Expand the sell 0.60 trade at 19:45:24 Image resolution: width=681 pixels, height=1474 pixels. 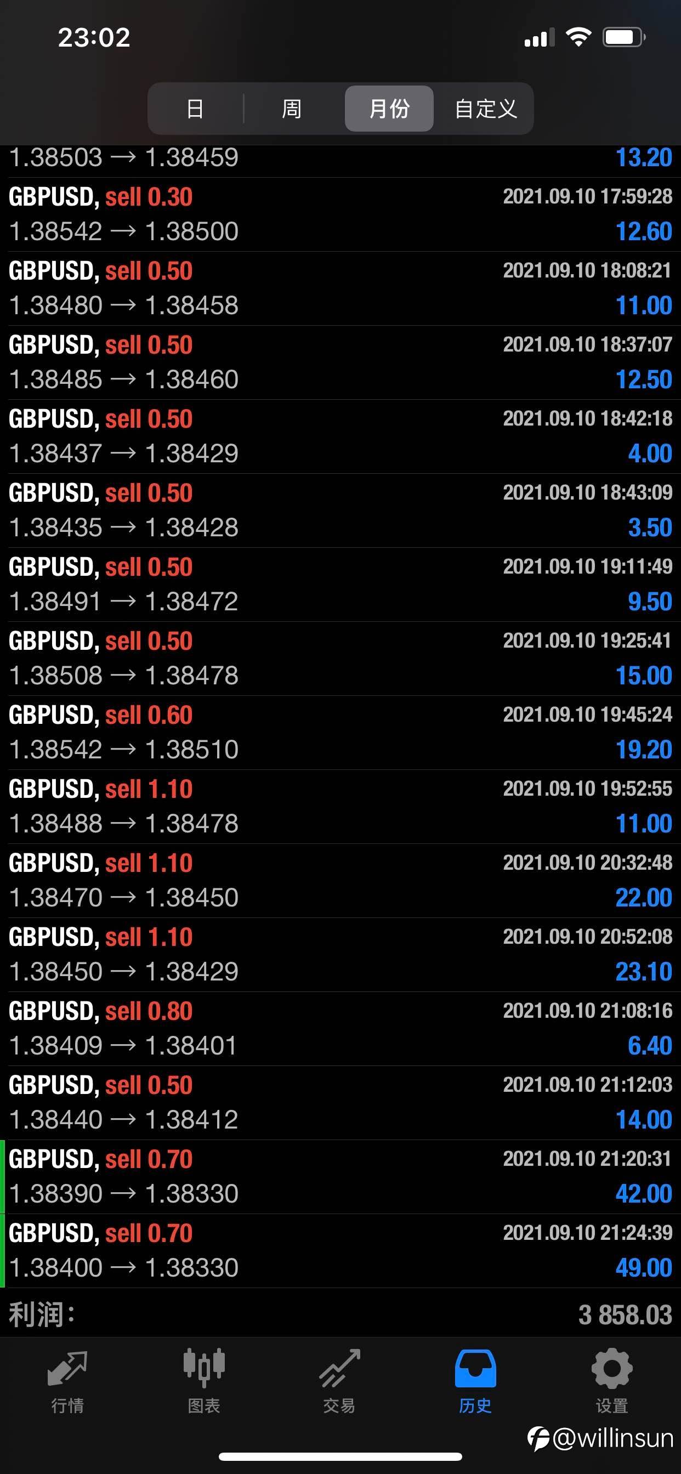point(340,732)
